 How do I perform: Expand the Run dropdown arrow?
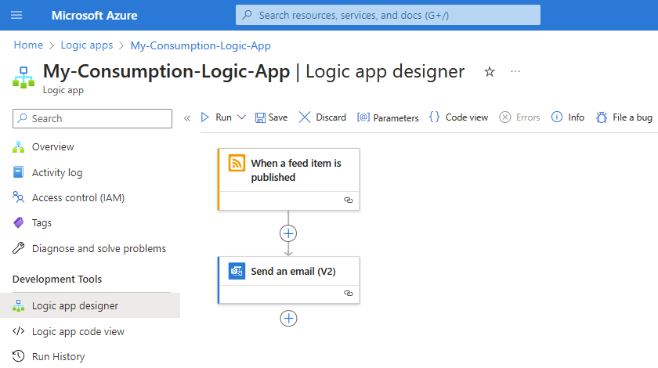pos(241,117)
